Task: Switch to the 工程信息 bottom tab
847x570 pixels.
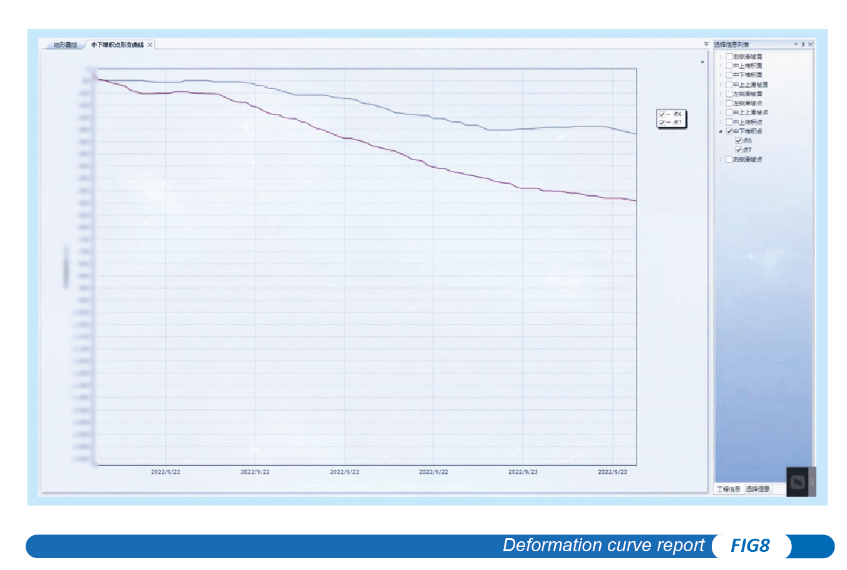Action: tap(728, 489)
